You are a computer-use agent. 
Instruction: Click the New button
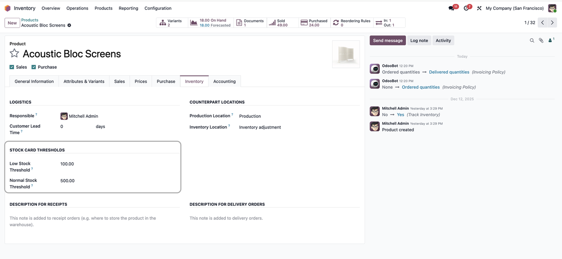point(12,23)
